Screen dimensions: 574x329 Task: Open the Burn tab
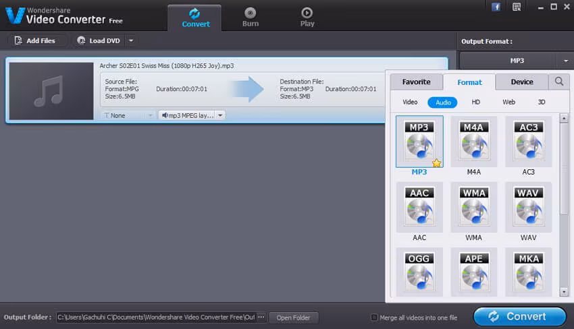(251, 18)
